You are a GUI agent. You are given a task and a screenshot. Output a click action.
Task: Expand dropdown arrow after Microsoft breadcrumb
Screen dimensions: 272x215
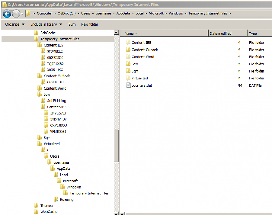point(166,13)
